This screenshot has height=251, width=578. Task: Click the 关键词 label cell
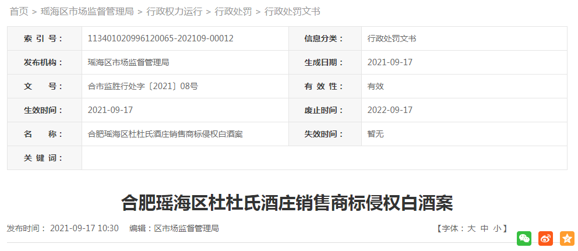[45, 158]
